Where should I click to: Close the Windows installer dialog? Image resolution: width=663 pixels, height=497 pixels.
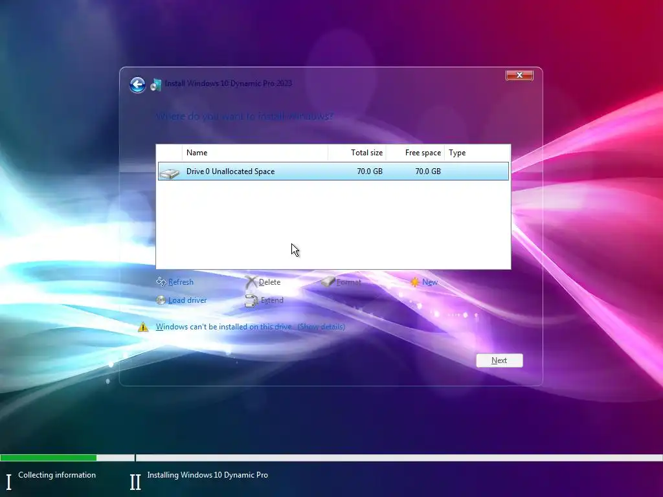519,75
